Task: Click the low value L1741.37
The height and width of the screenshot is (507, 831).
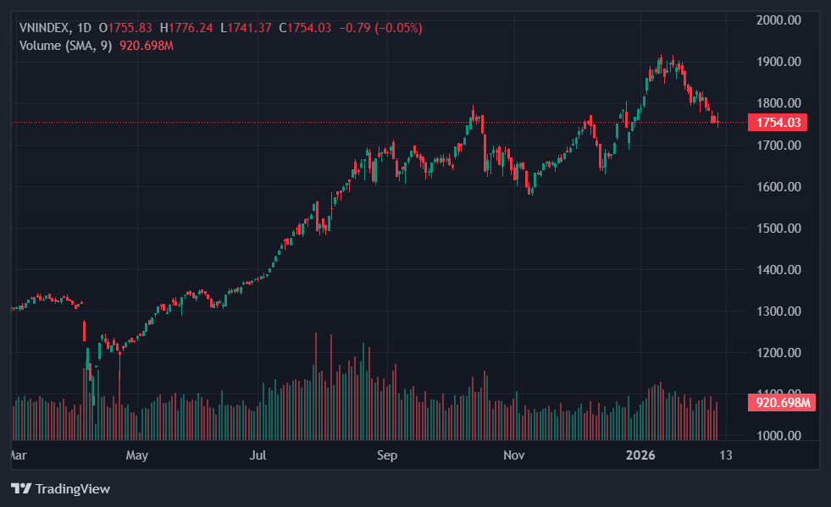Action: click(x=246, y=28)
